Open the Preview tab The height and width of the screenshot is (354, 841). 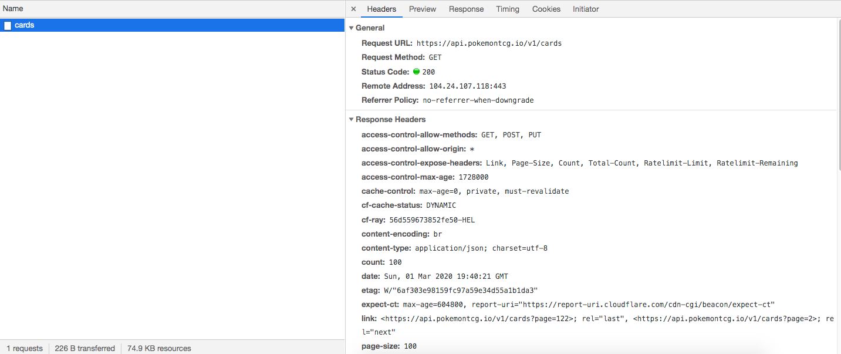coord(423,9)
